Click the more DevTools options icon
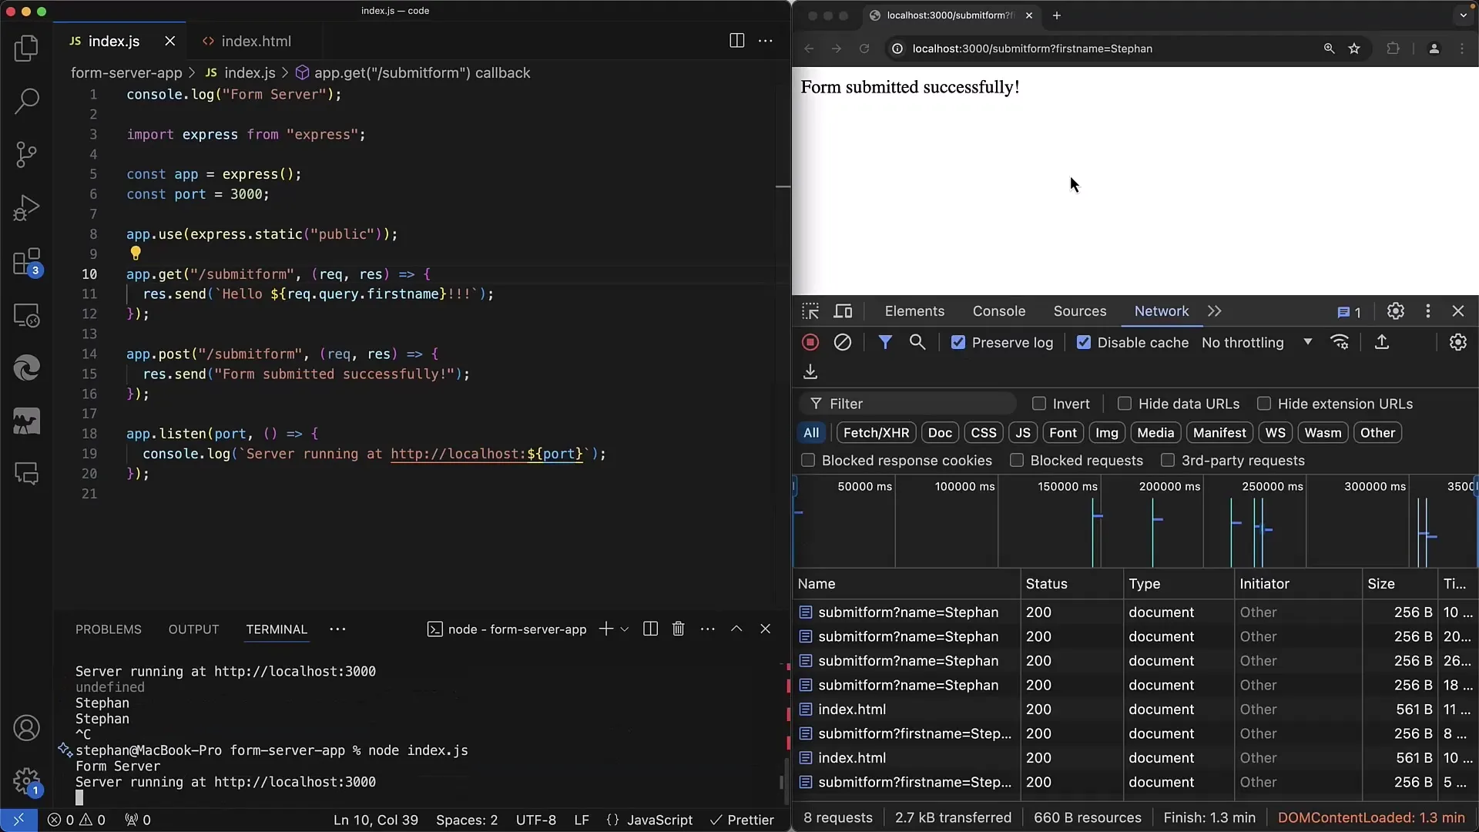1479x832 pixels. click(1427, 311)
